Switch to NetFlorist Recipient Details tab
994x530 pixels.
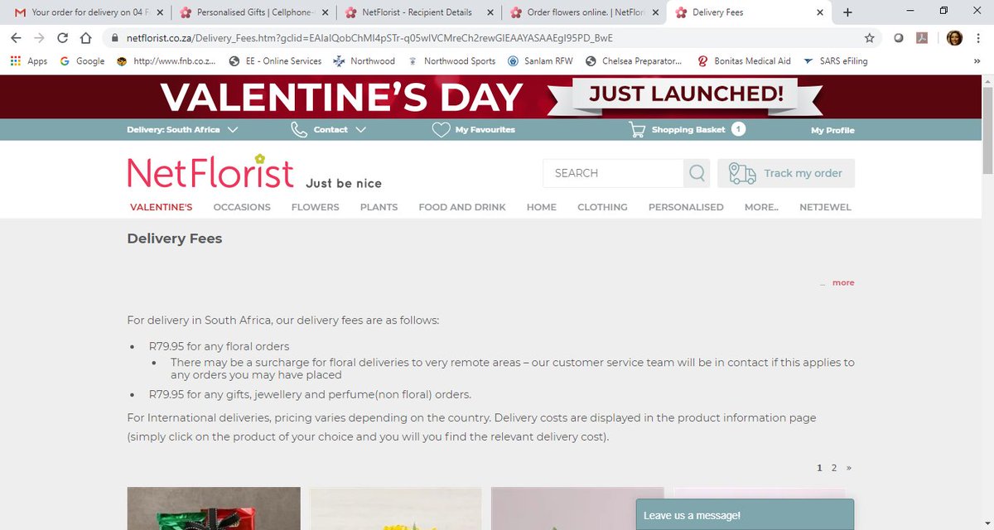click(x=420, y=12)
